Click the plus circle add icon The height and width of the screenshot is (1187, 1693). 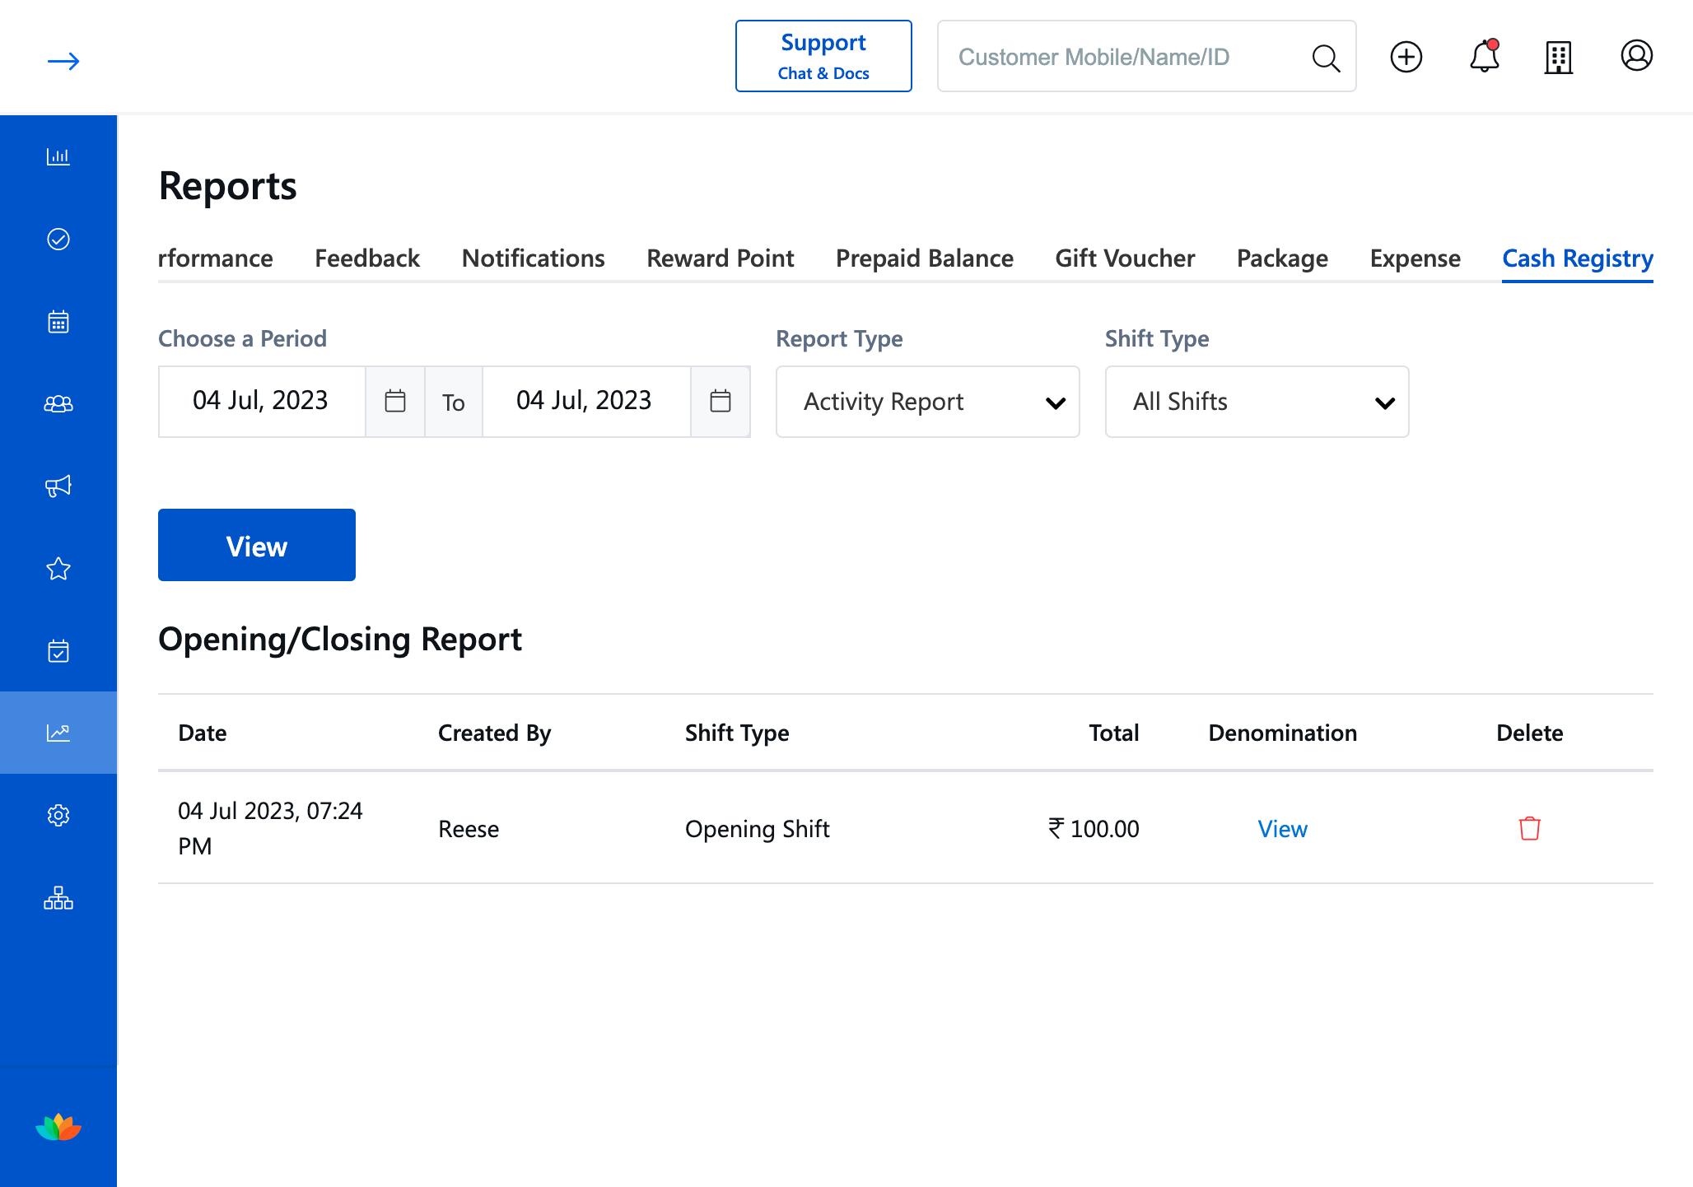point(1406,57)
